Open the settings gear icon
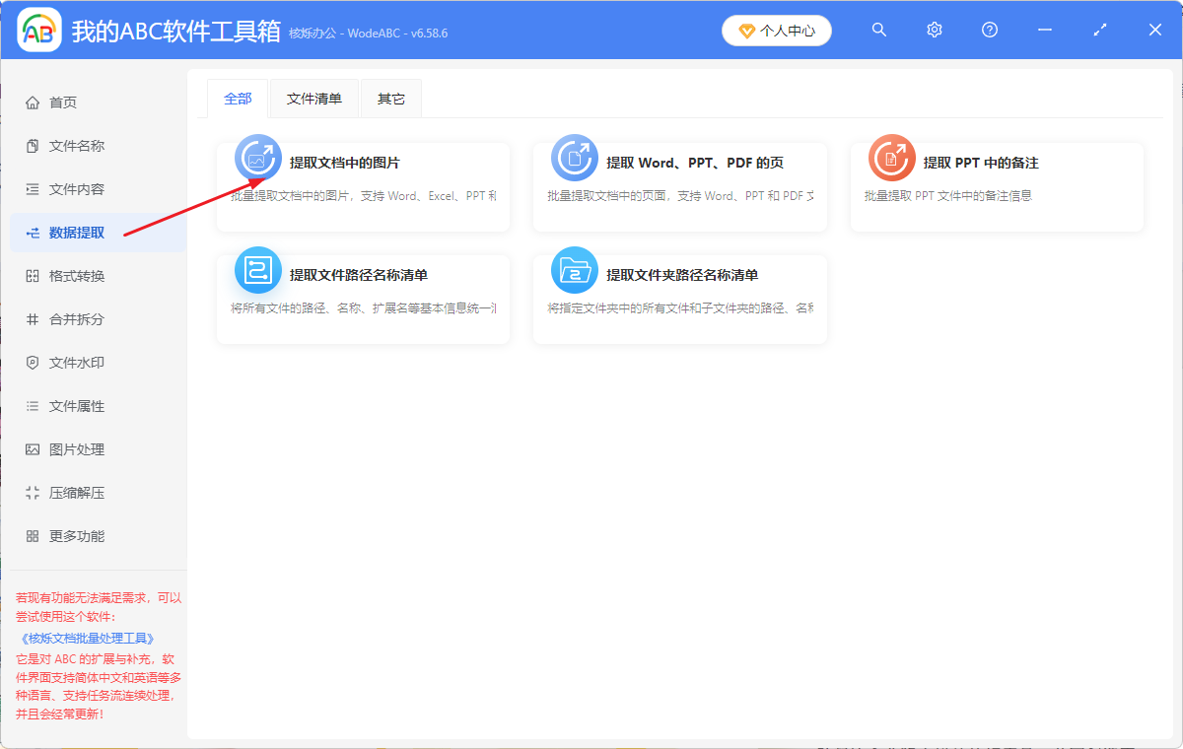1183x749 pixels. click(934, 30)
